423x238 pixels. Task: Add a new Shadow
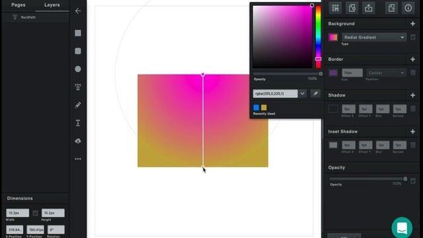point(412,95)
